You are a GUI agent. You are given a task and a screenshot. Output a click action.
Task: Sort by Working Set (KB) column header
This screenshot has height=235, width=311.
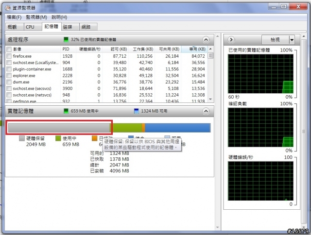tap(141, 49)
